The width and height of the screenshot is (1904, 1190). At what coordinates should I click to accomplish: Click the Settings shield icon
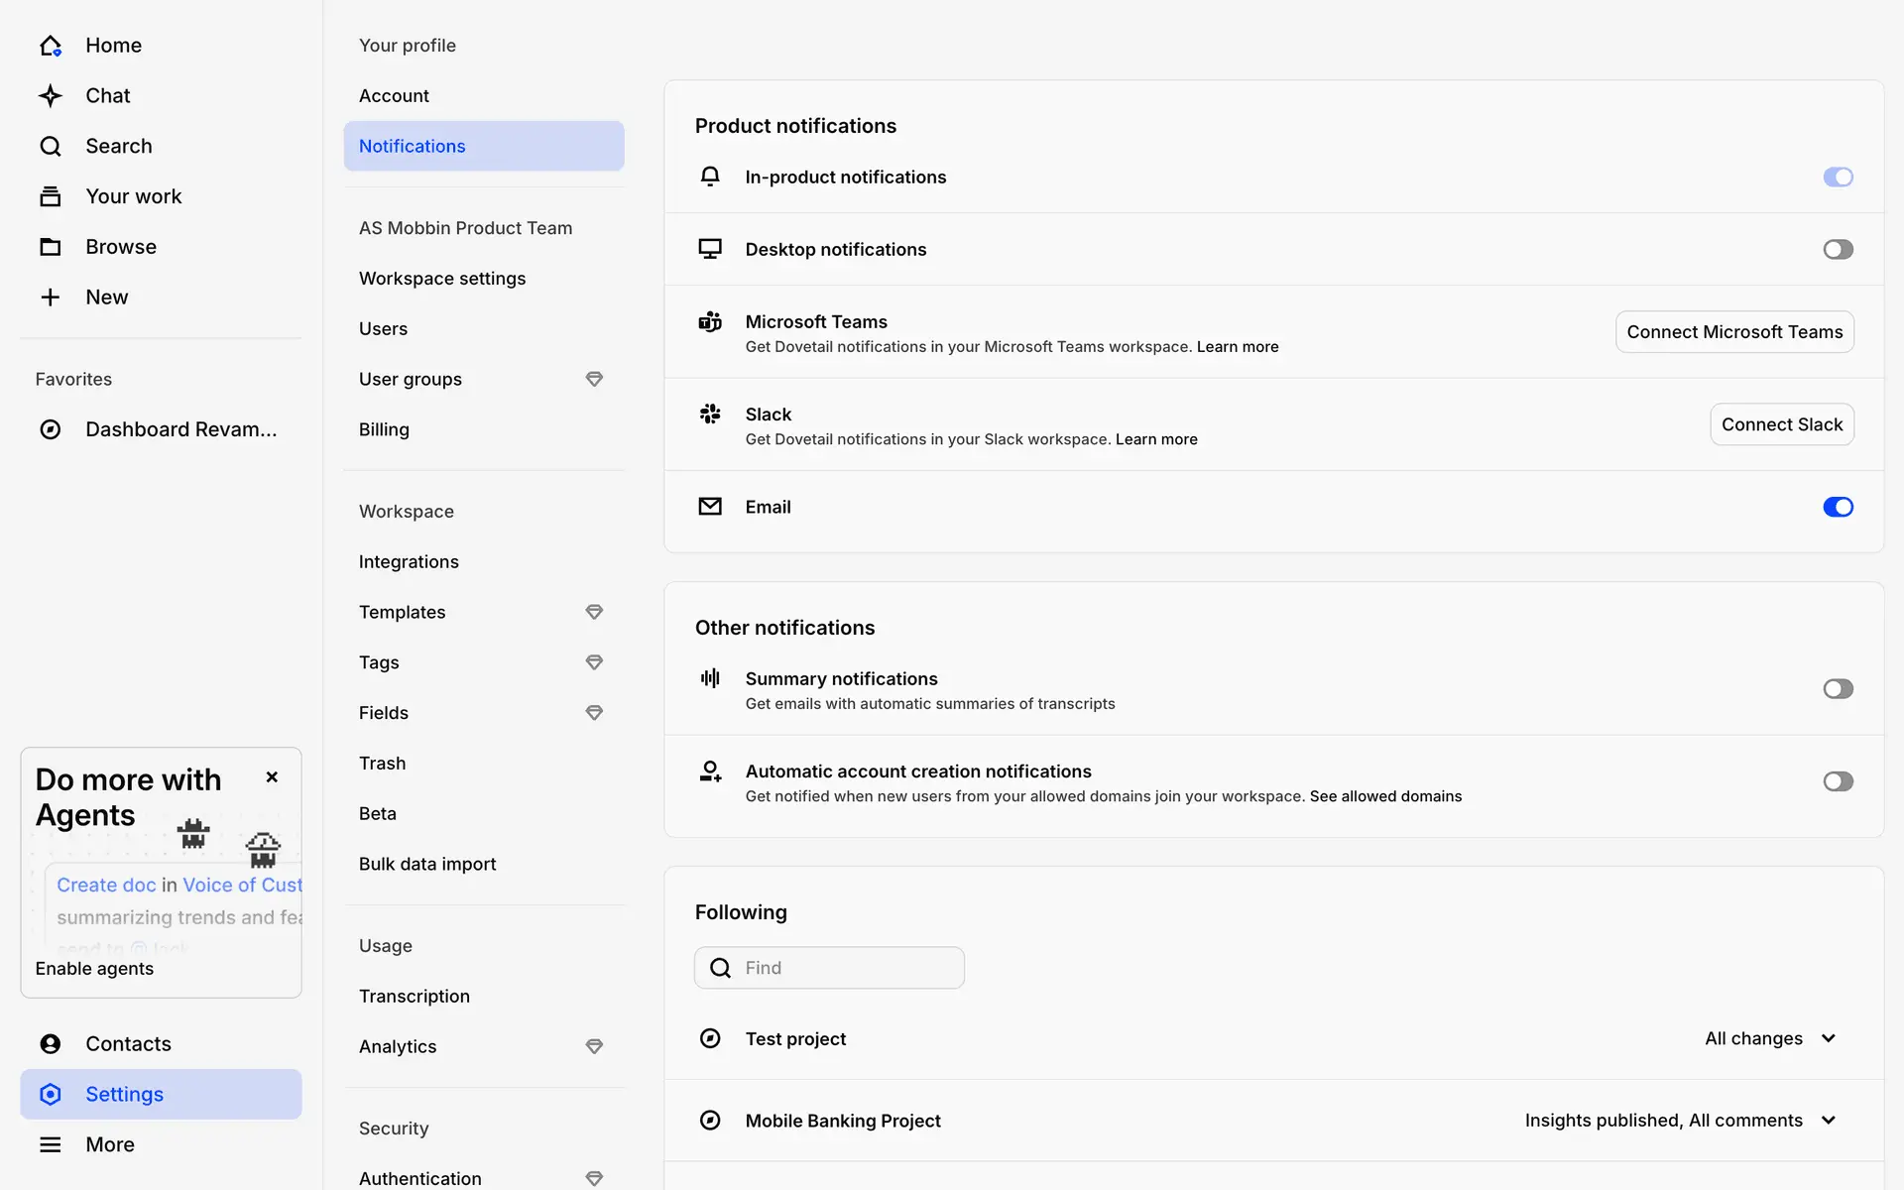51,1094
